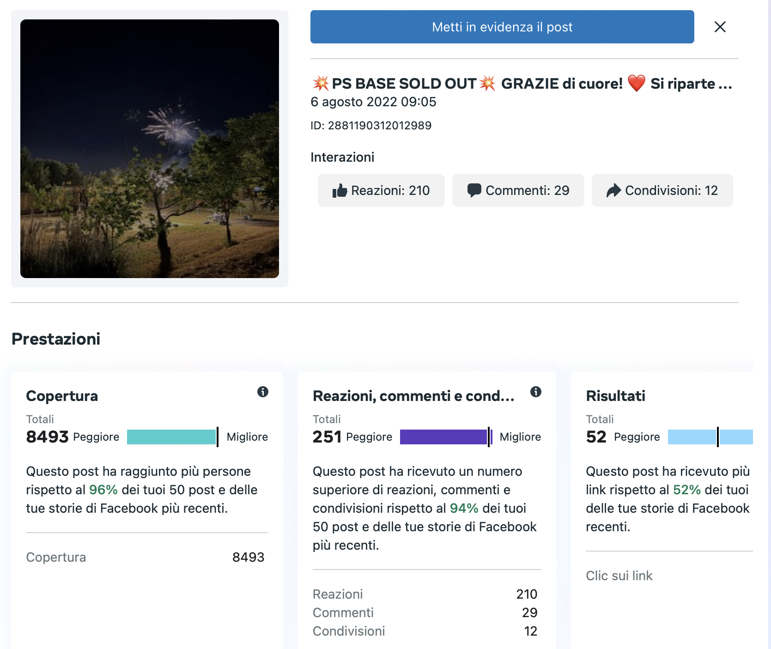Click the Metti in evidenza il post button
The width and height of the screenshot is (771, 649).
click(x=502, y=27)
